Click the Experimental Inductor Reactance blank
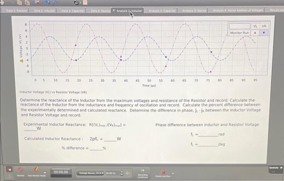Viewport: 284px width, 181px height. coord(30,129)
